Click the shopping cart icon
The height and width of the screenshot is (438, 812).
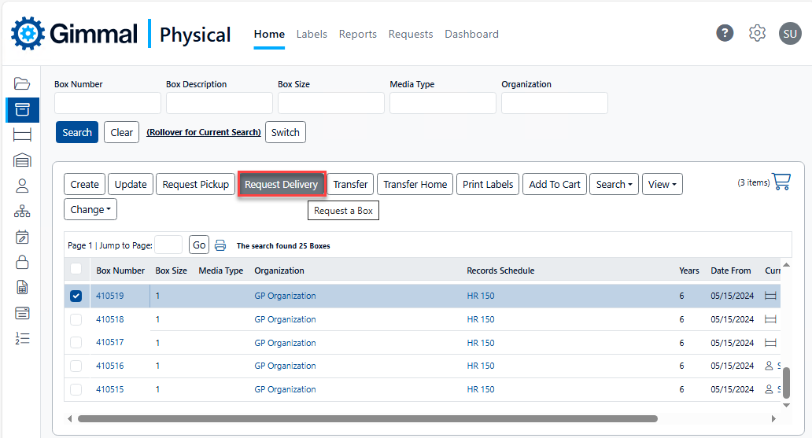[781, 182]
